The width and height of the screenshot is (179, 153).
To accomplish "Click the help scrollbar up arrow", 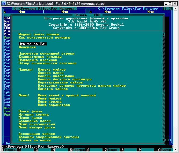I will tap(164, 34).
